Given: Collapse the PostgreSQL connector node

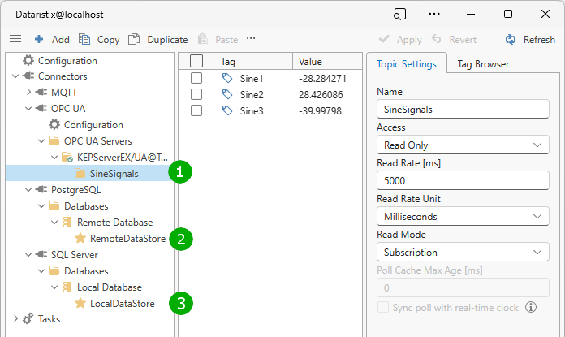Looking at the screenshot, I should click(16, 190).
